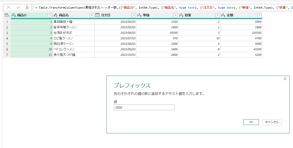Click the 台湾まぜそば cell
Viewport: 293px width, 148px height.
point(74,33)
